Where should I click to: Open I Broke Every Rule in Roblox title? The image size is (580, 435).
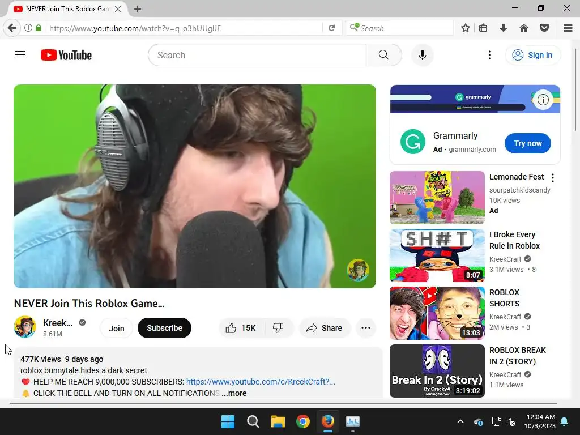point(514,240)
